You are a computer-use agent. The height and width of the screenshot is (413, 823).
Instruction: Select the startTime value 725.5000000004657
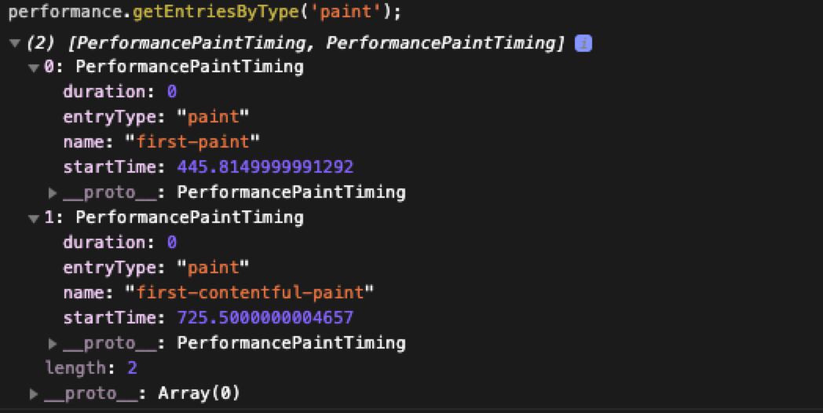pyautogui.click(x=265, y=317)
